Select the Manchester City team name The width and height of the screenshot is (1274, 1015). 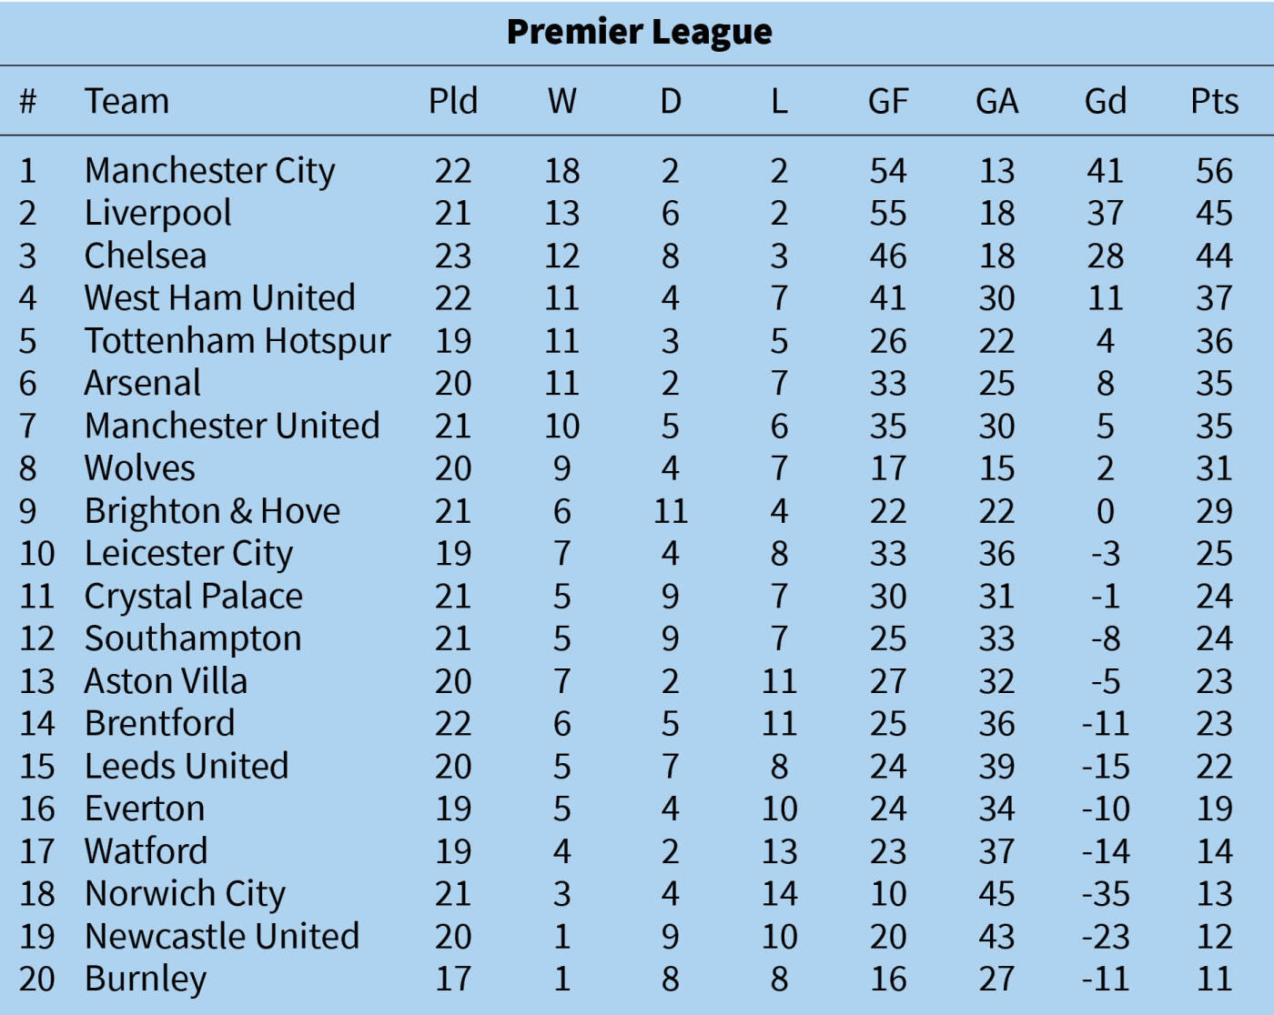210,171
